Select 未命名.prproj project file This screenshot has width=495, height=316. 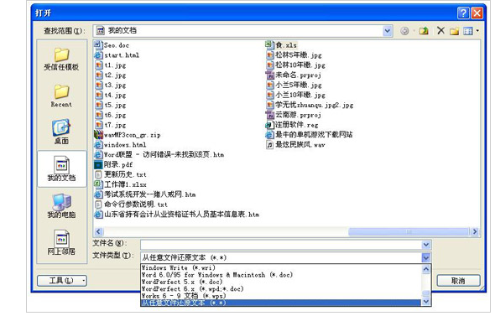point(294,75)
